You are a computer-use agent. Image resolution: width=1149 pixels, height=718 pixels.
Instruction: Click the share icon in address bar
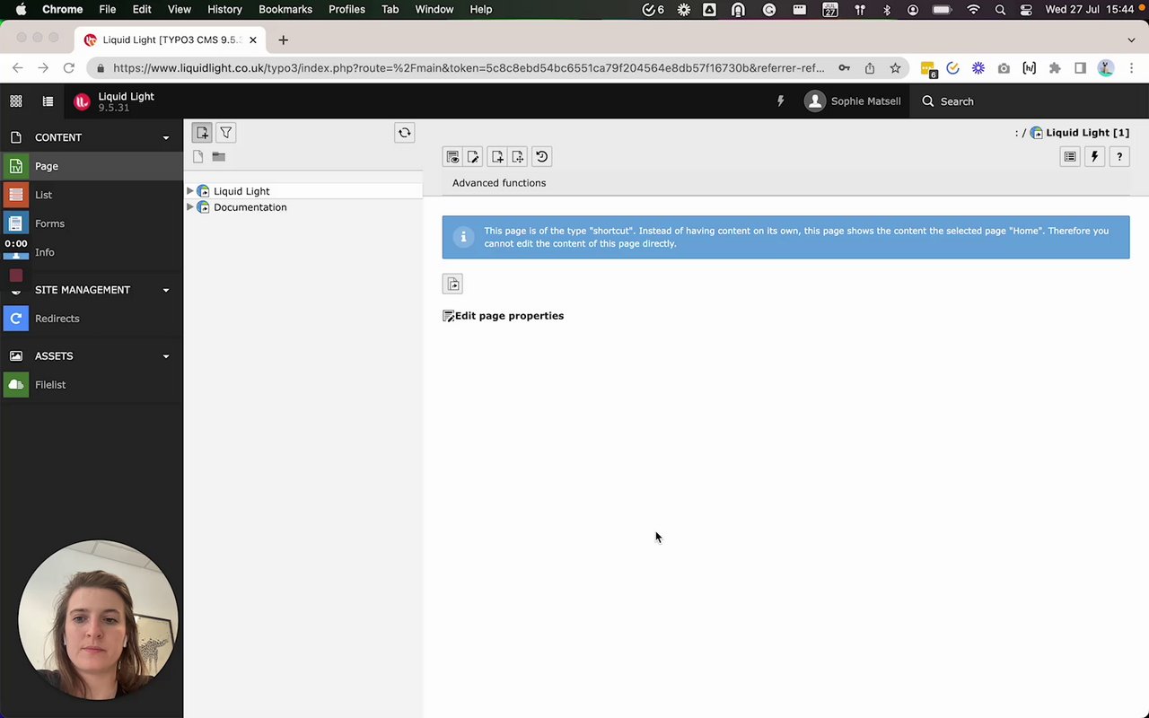click(x=870, y=68)
